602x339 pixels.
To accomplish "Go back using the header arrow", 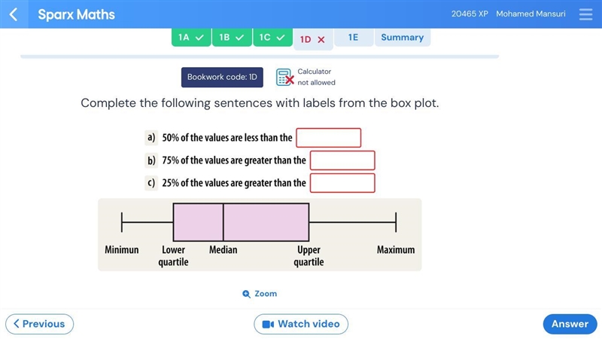I will [x=14, y=14].
